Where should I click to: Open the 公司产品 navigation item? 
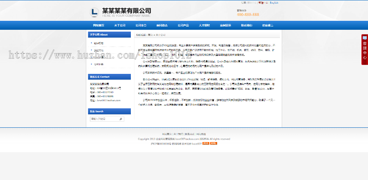click(183, 25)
